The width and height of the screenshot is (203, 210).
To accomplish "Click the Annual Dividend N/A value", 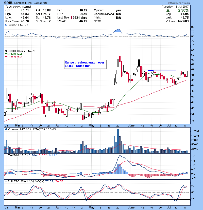I will [118, 14].
